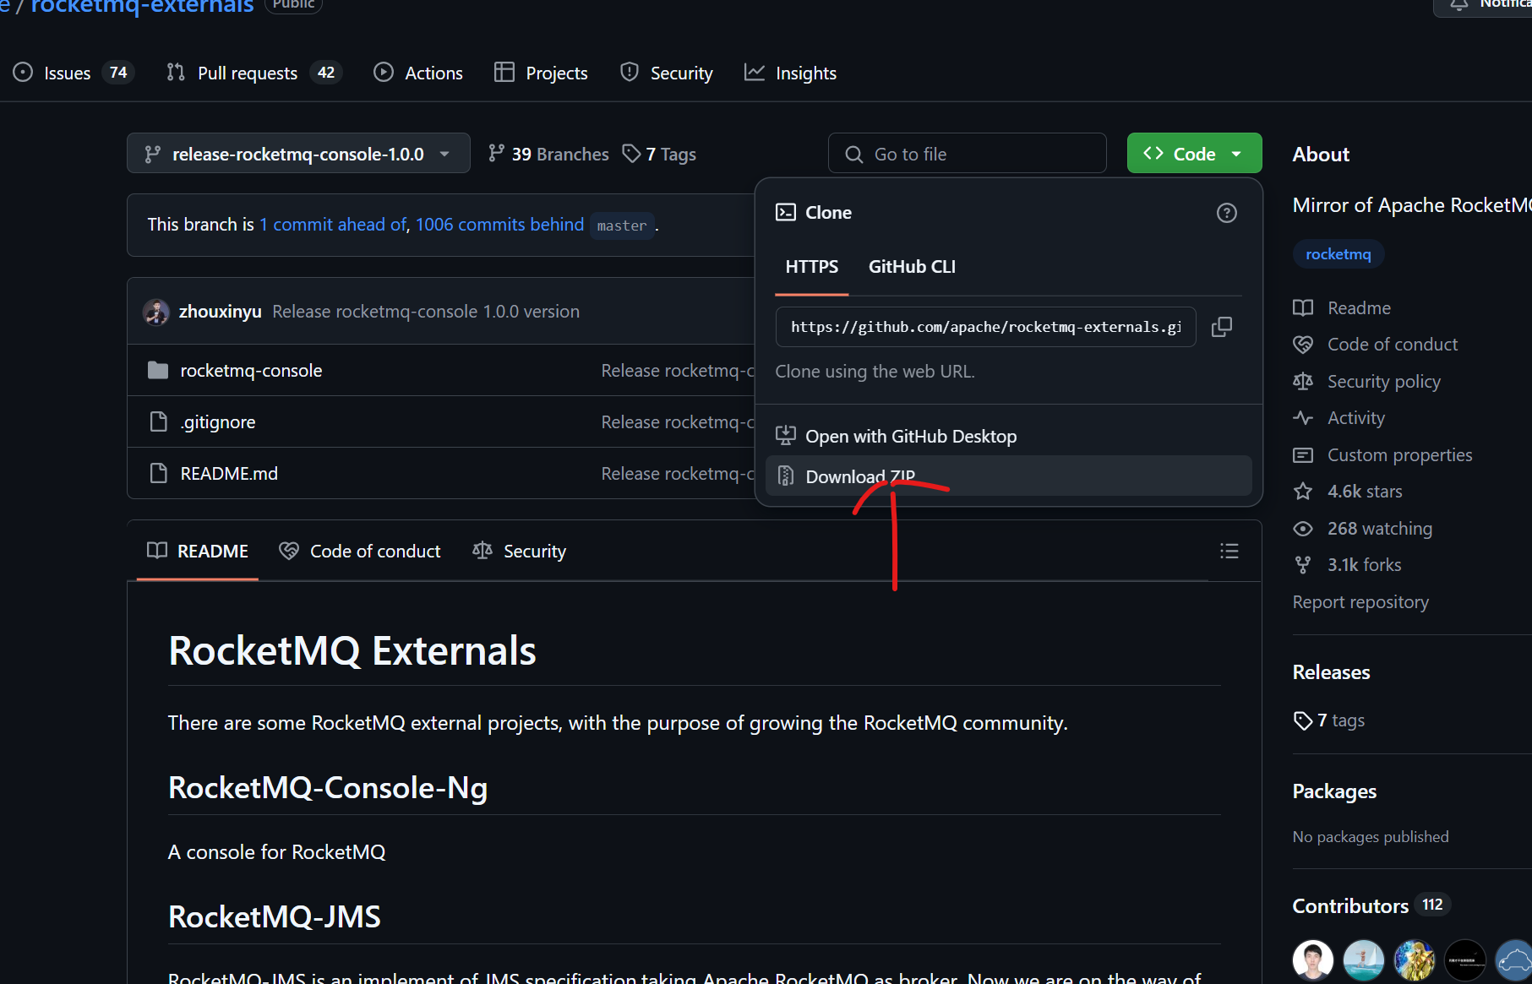Viewport: 1532px width, 984px height.
Task: Select the GitHub CLI clone tab
Action: [912, 267]
